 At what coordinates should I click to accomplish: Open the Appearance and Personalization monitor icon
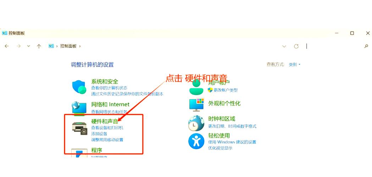[196, 105]
